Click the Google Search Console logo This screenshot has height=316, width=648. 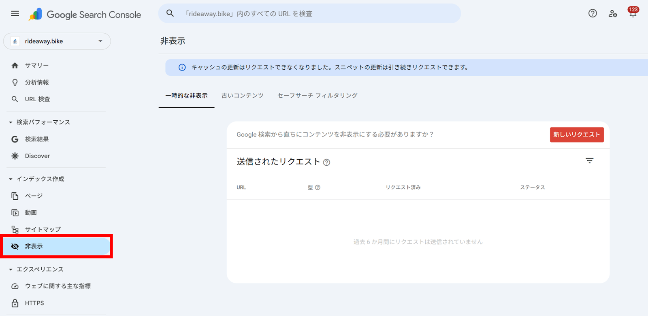tap(85, 15)
